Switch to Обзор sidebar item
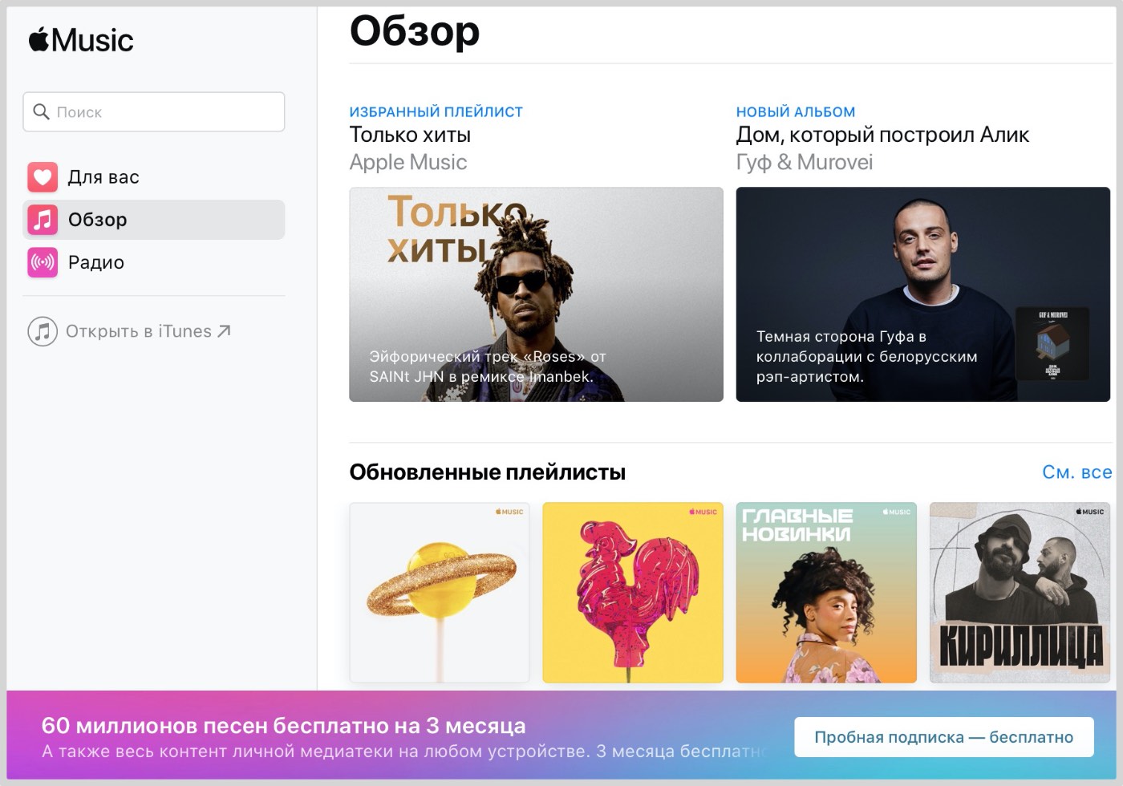 pos(98,220)
